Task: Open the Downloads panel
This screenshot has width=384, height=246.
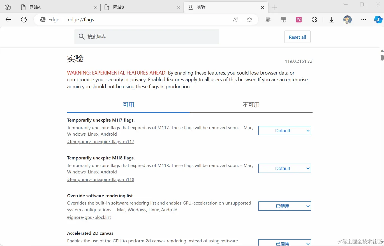Action: 331,20
